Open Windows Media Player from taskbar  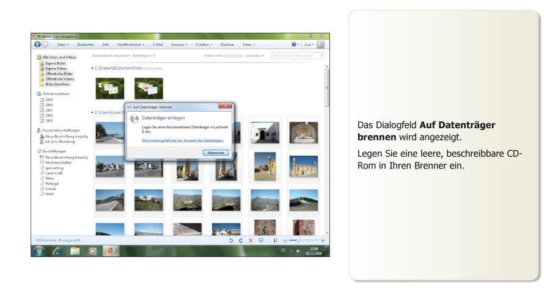[92, 250]
